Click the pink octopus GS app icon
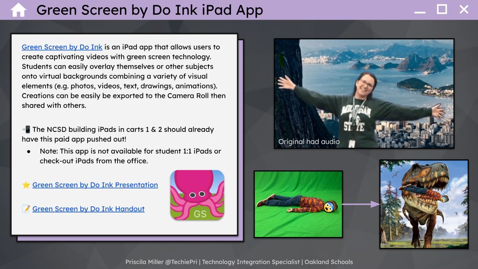 tap(197, 195)
